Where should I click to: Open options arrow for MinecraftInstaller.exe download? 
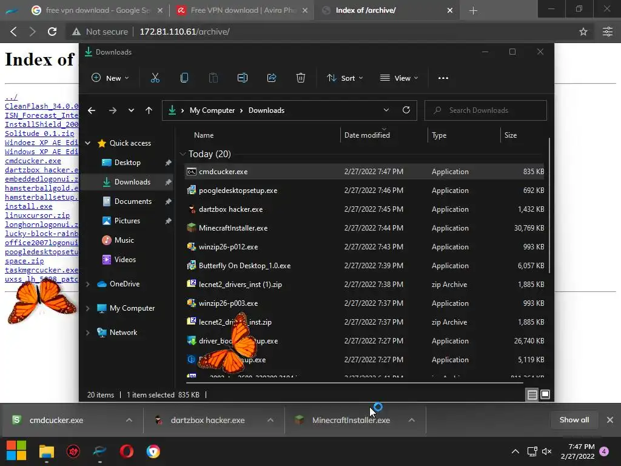pyautogui.click(x=412, y=420)
